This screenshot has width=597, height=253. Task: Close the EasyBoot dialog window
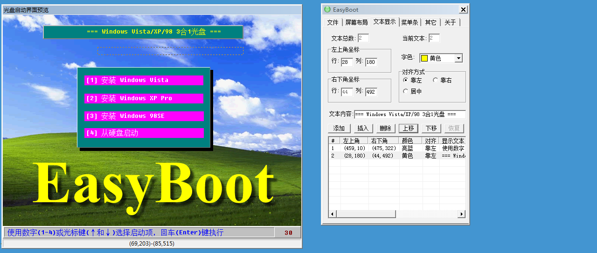[x=463, y=9]
